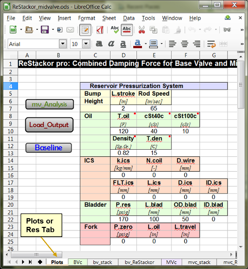Viewport: 248px width, 269px height.
Task: Click the Add Sheet plus icon
Action: [x=40, y=262]
